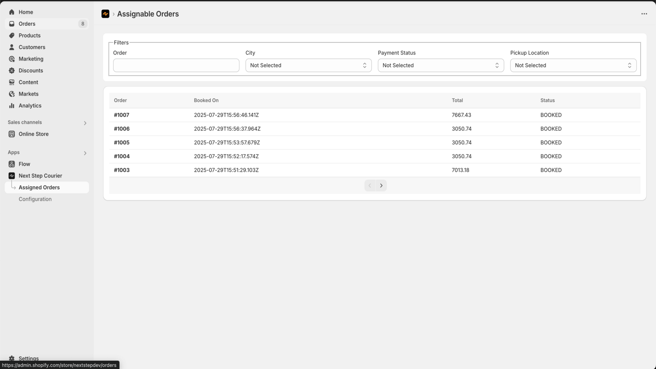Expand the Apps section chevron

point(85,153)
